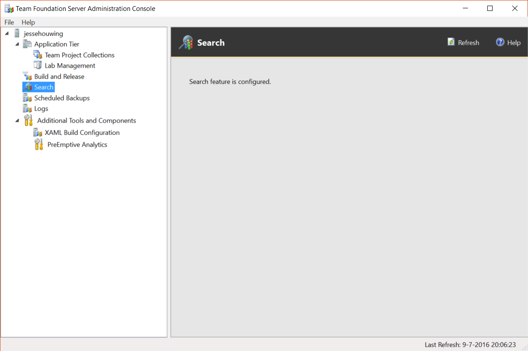Screen dimensions: 528x351
Task: Click the PreEmptive Analytics wrench icon
Action: (x=39, y=145)
